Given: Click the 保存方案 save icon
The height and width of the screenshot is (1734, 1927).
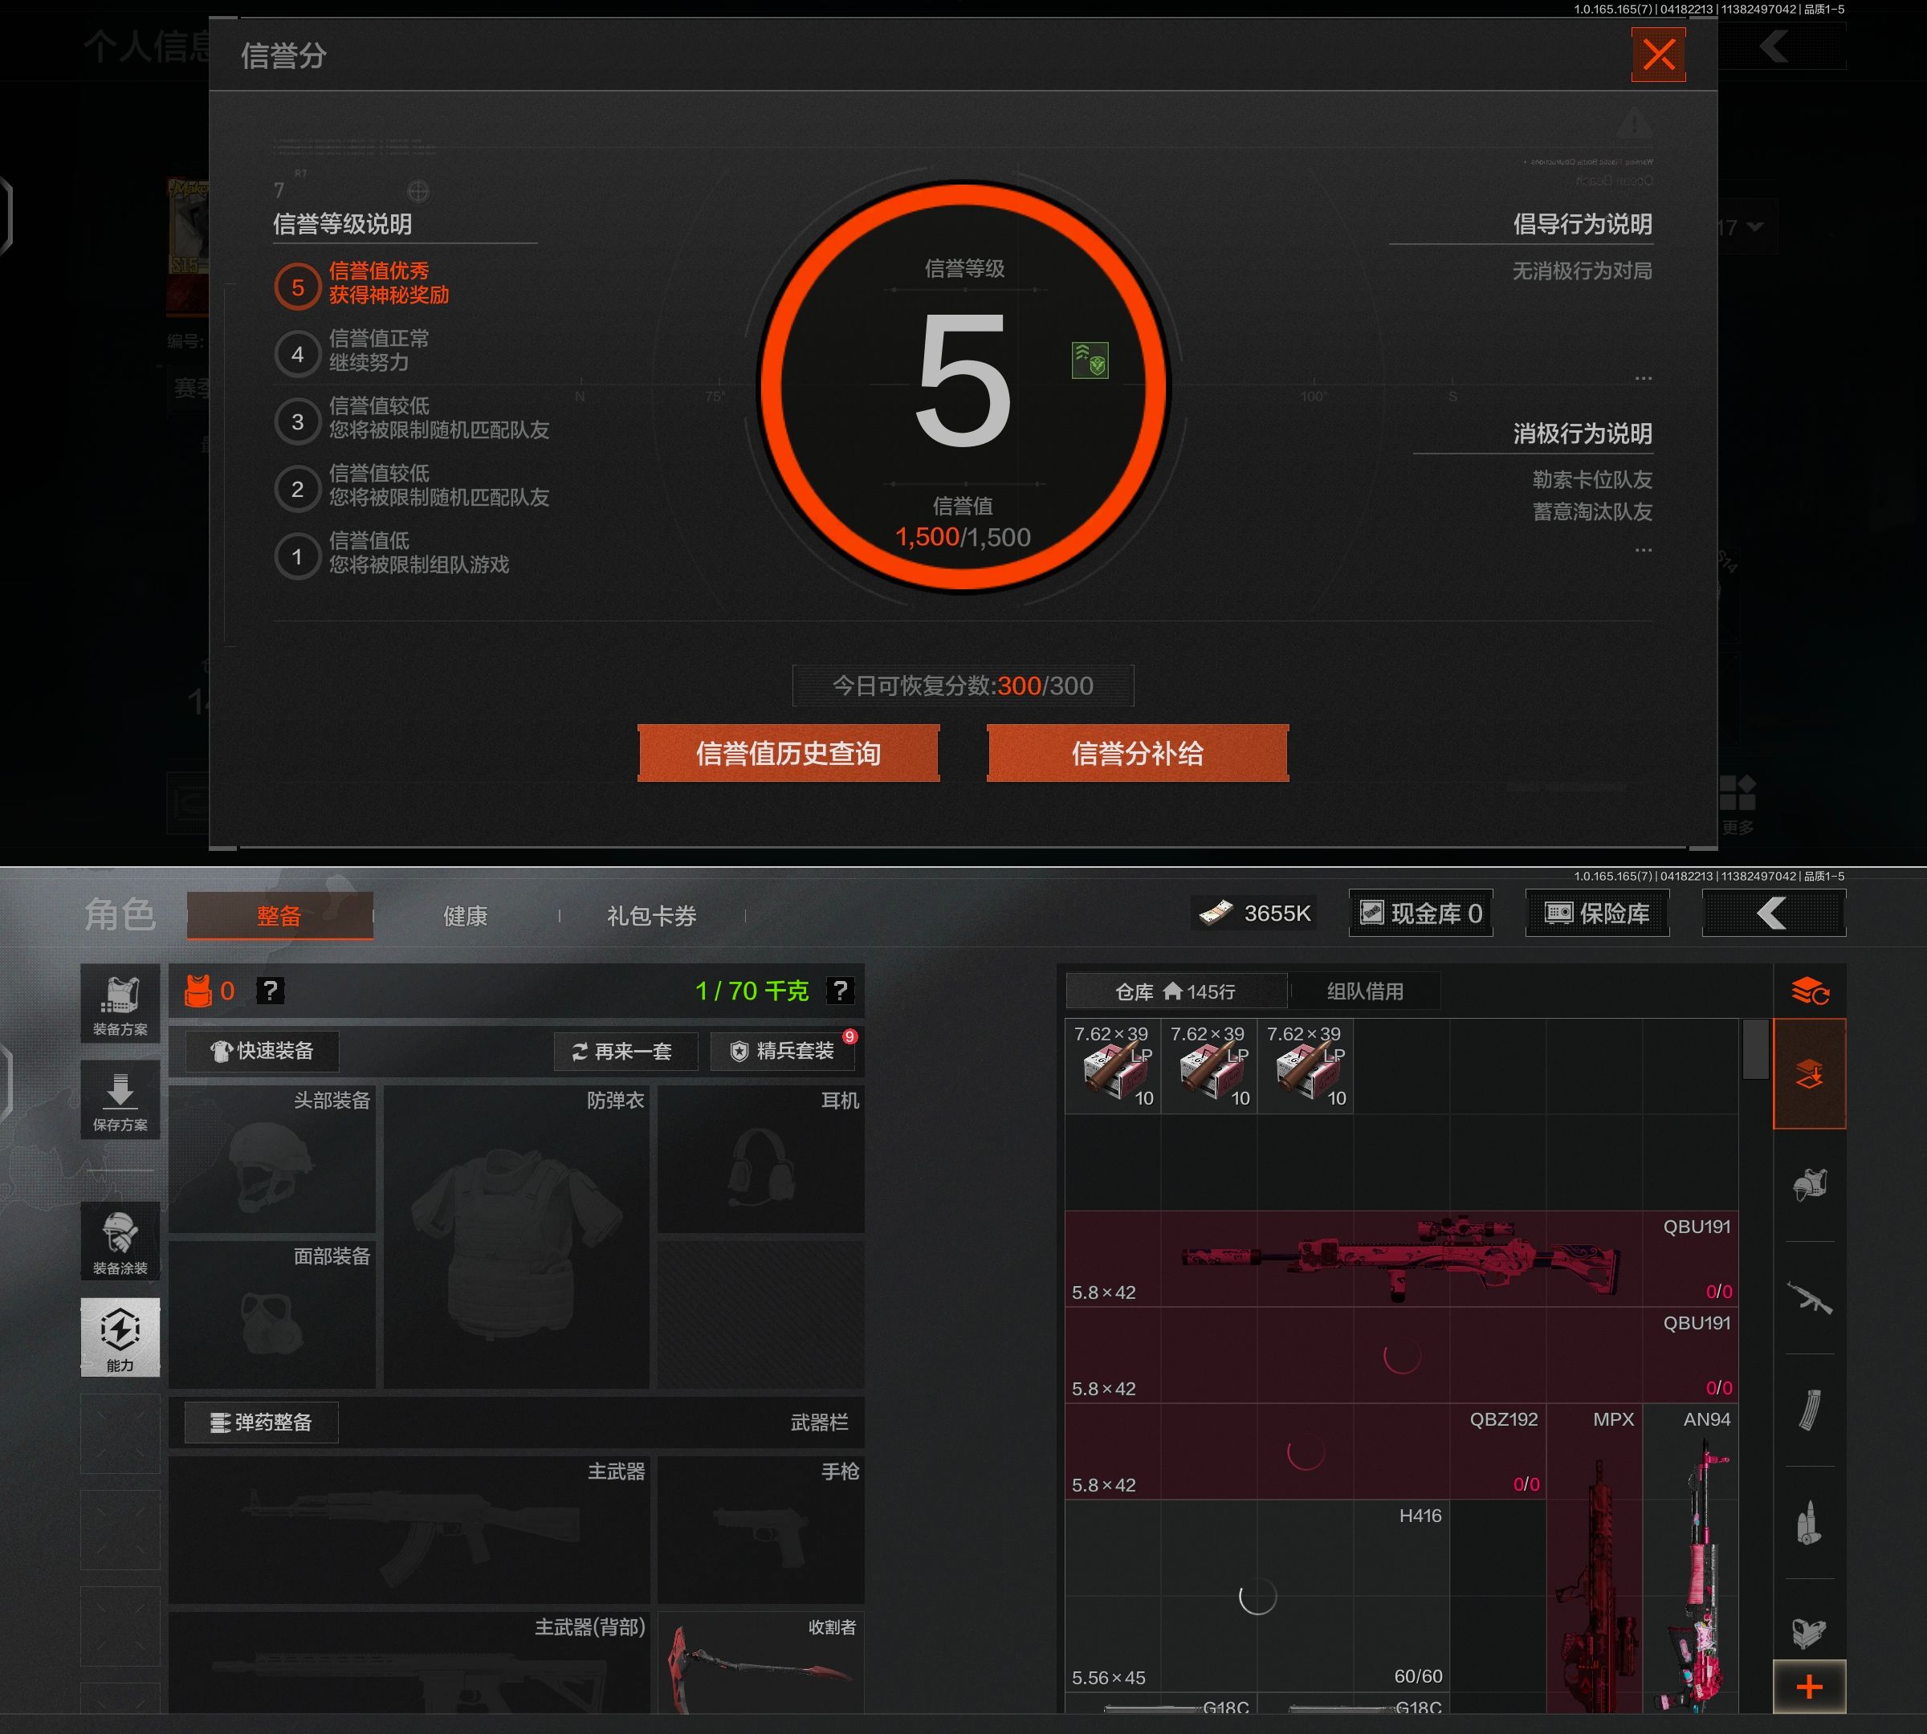Looking at the screenshot, I should 120,1101.
